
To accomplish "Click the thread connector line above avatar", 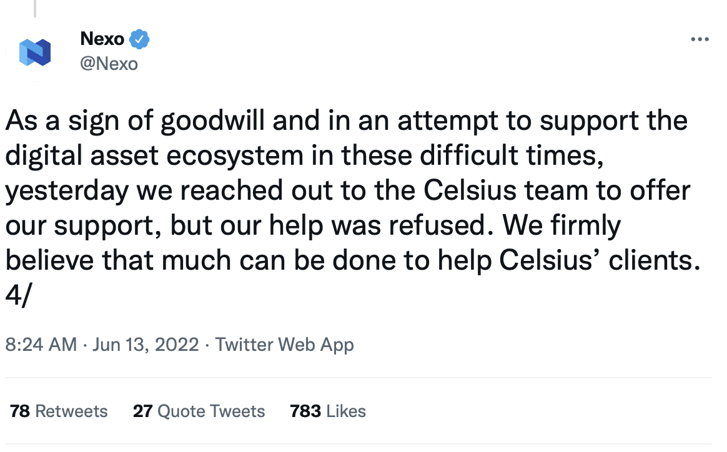I will pyautogui.click(x=35, y=8).
